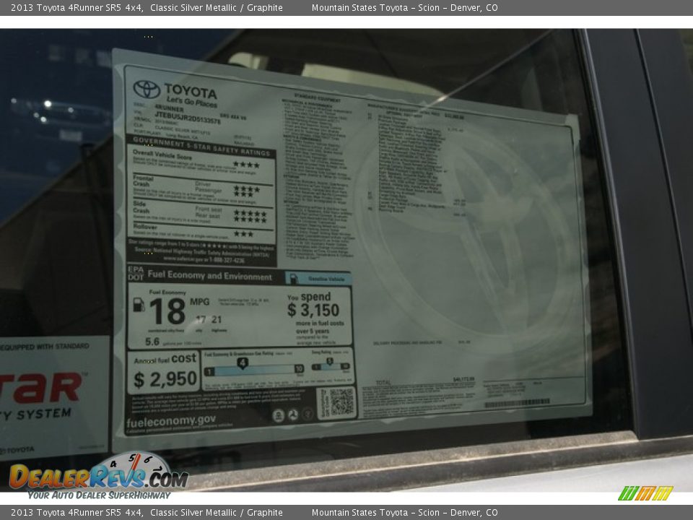Click the 'Side Crash' label
Screen dimensions: 693x520
tap(141, 207)
